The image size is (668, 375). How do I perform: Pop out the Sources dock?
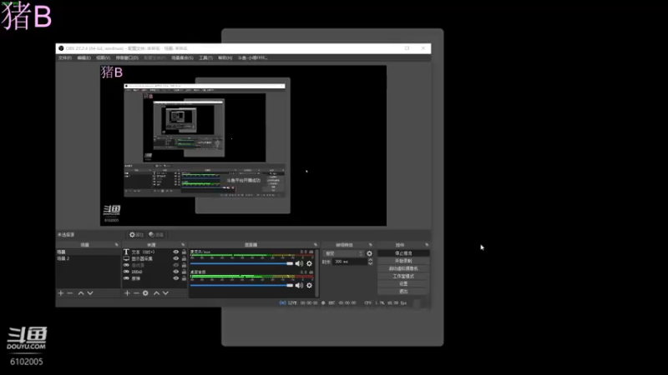pos(183,245)
